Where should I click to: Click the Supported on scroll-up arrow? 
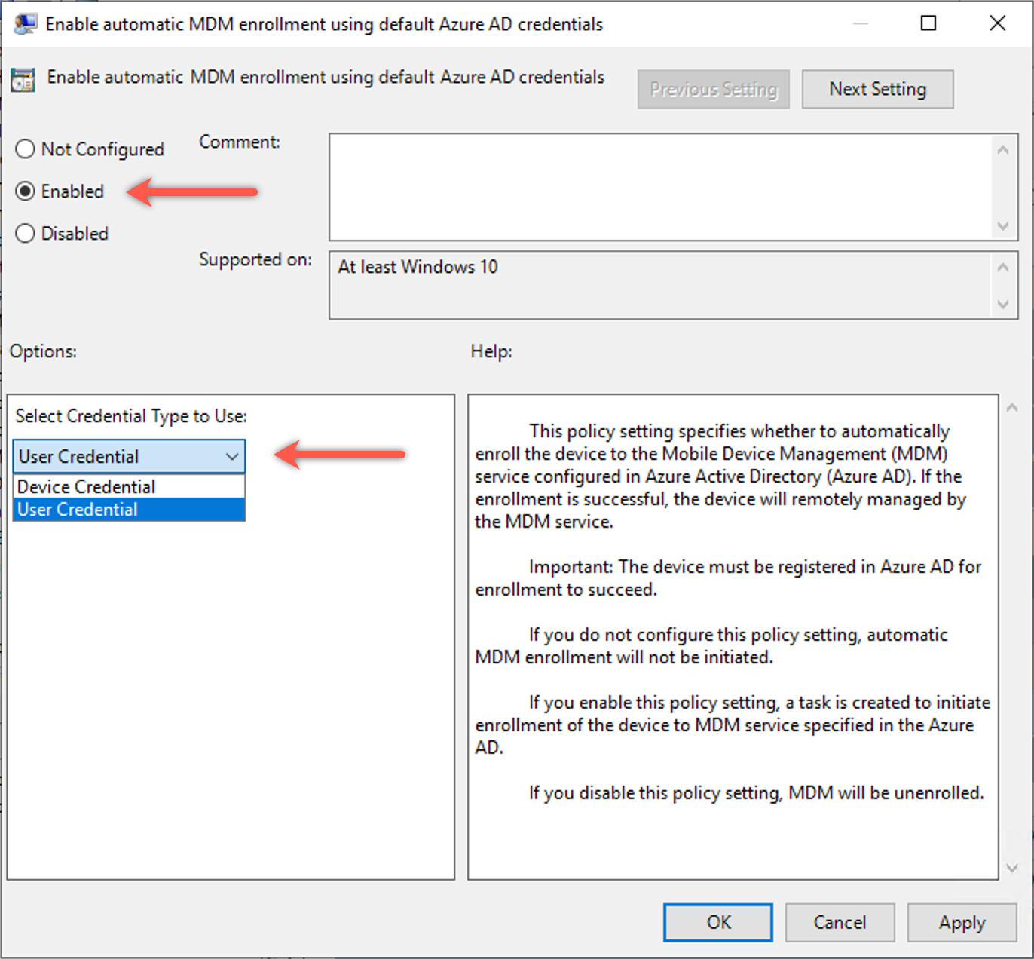pos(1002,265)
